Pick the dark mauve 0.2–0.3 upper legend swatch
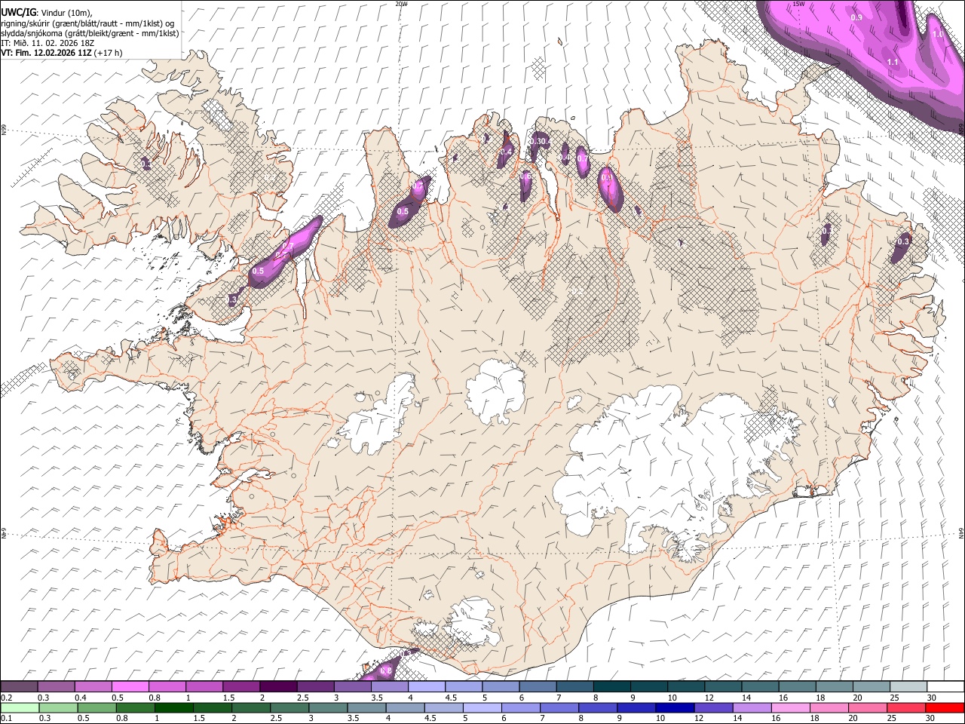The image size is (965, 724). pyautogui.click(x=19, y=687)
